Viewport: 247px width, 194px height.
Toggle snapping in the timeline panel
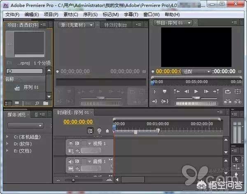[x=90, y=131]
